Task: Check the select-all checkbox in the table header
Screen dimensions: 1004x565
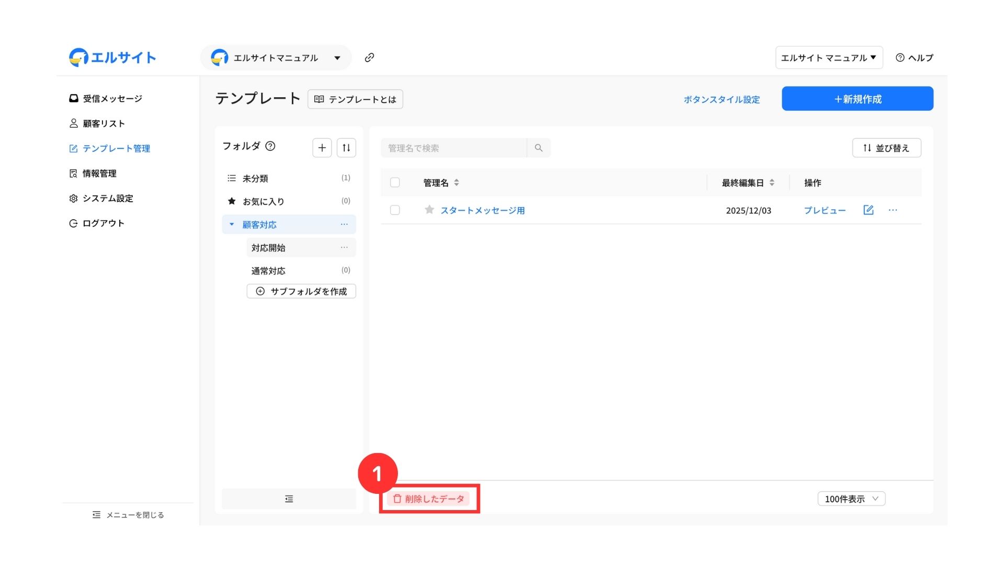Action: (395, 183)
